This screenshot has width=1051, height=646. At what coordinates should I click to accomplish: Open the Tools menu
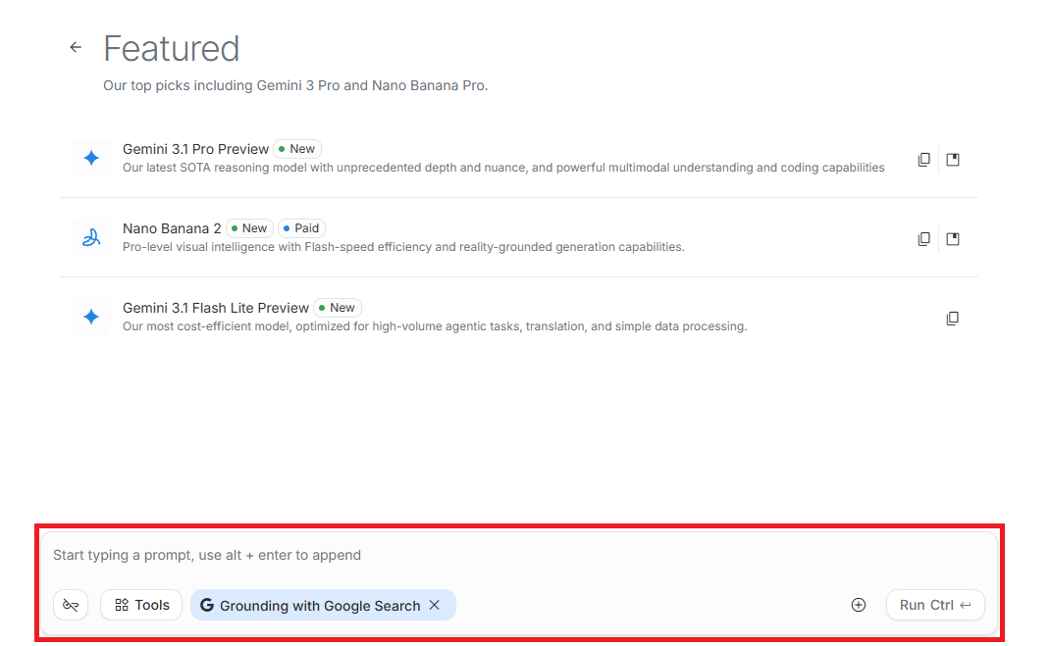pyautogui.click(x=141, y=605)
